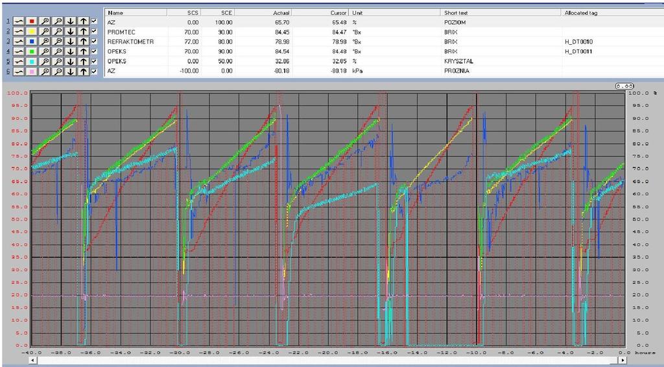Image resolution: width=664 pixels, height=367 pixels.
Task: Move row 5 cyan OPEKS curve up
Action: 84,62
